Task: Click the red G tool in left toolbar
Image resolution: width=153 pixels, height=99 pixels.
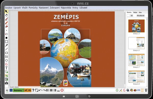Action: point(6,64)
